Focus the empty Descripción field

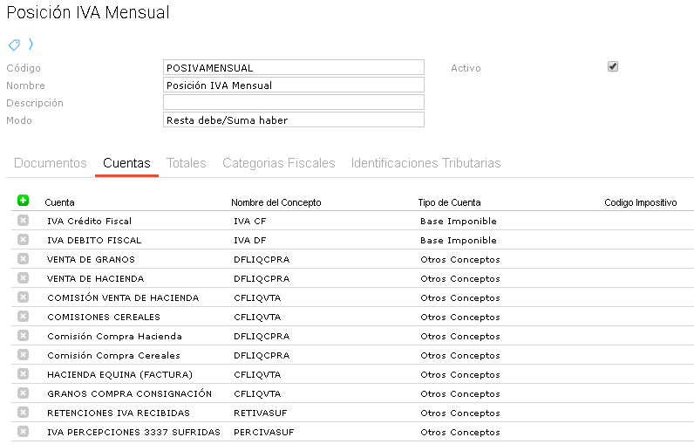(x=294, y=102)
